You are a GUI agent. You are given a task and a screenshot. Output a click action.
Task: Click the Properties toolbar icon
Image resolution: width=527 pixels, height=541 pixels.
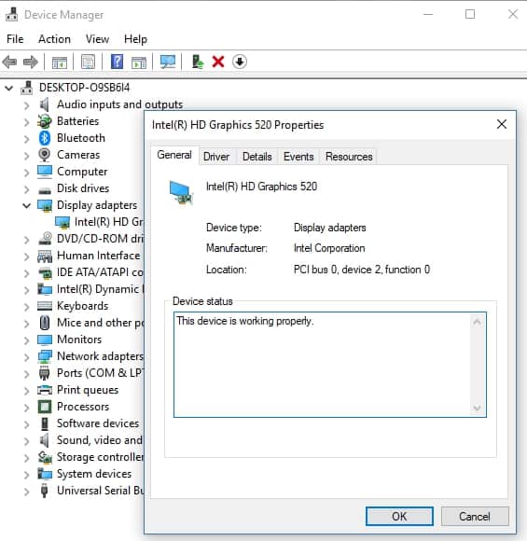tap(88, 62)
